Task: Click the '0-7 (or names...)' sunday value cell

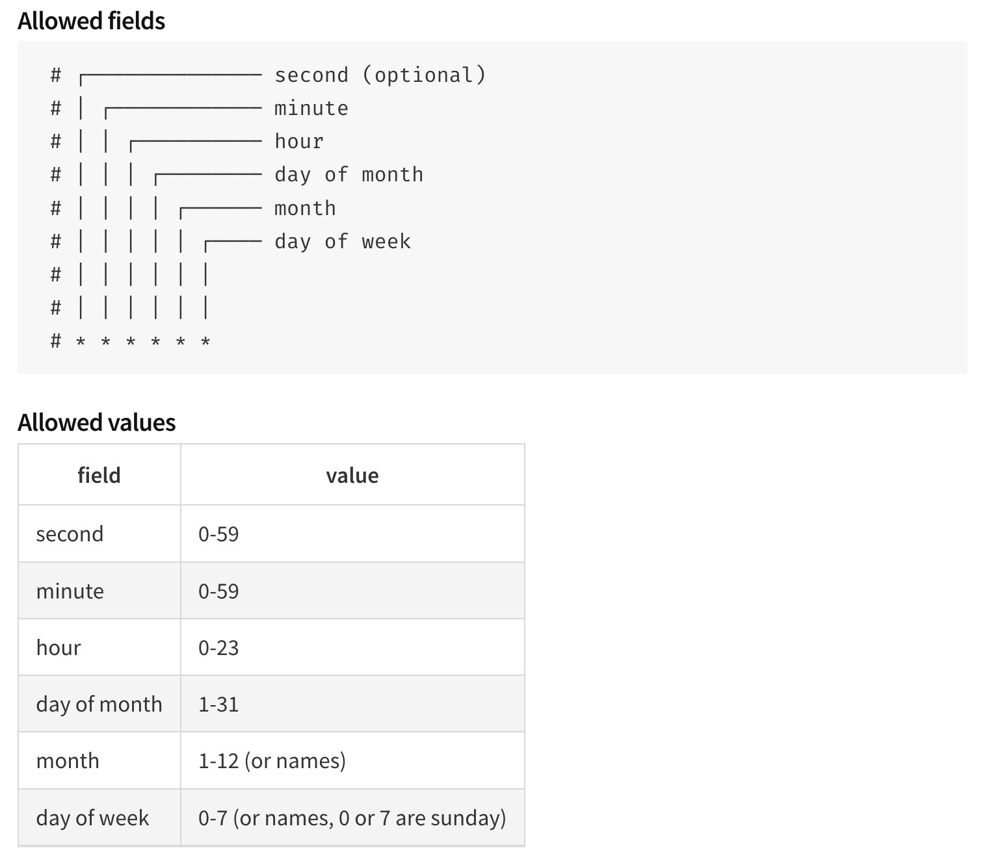Action: coord(352,818)
